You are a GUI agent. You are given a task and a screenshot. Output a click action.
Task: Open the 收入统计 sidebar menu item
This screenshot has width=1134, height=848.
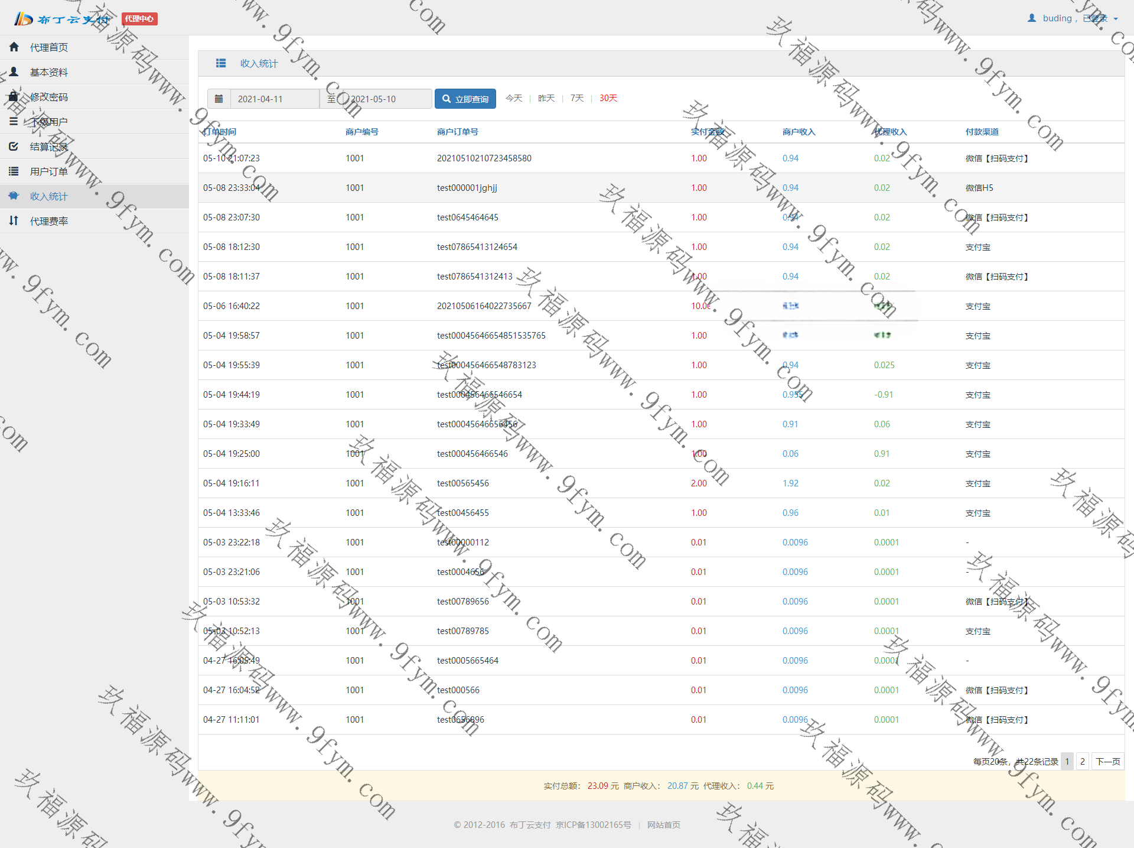tap(49, 196)
